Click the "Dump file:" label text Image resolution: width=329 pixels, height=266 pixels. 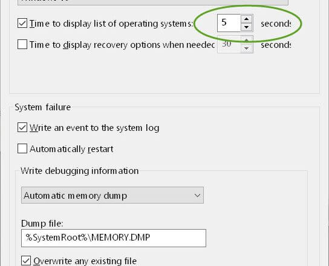(x=42, y=224)
